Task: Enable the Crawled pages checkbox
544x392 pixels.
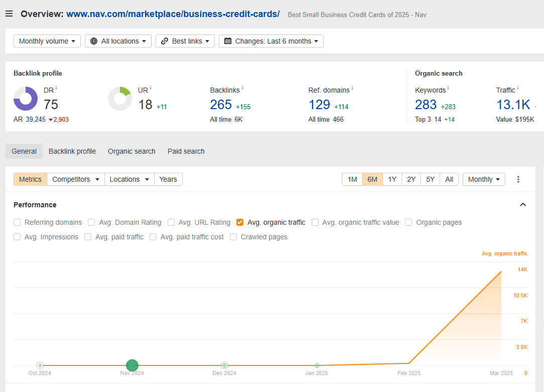Action: (233, 237)
